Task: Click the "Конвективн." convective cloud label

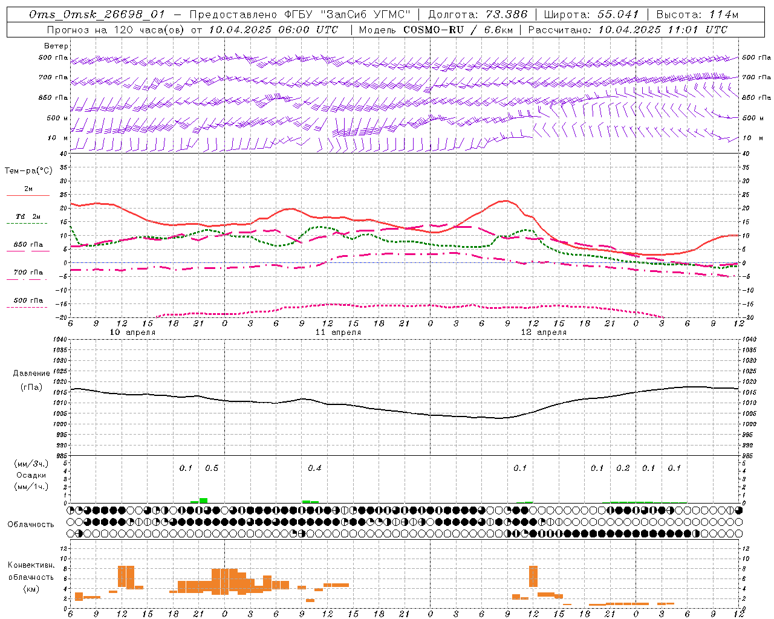Action: [x=31, y=565]
